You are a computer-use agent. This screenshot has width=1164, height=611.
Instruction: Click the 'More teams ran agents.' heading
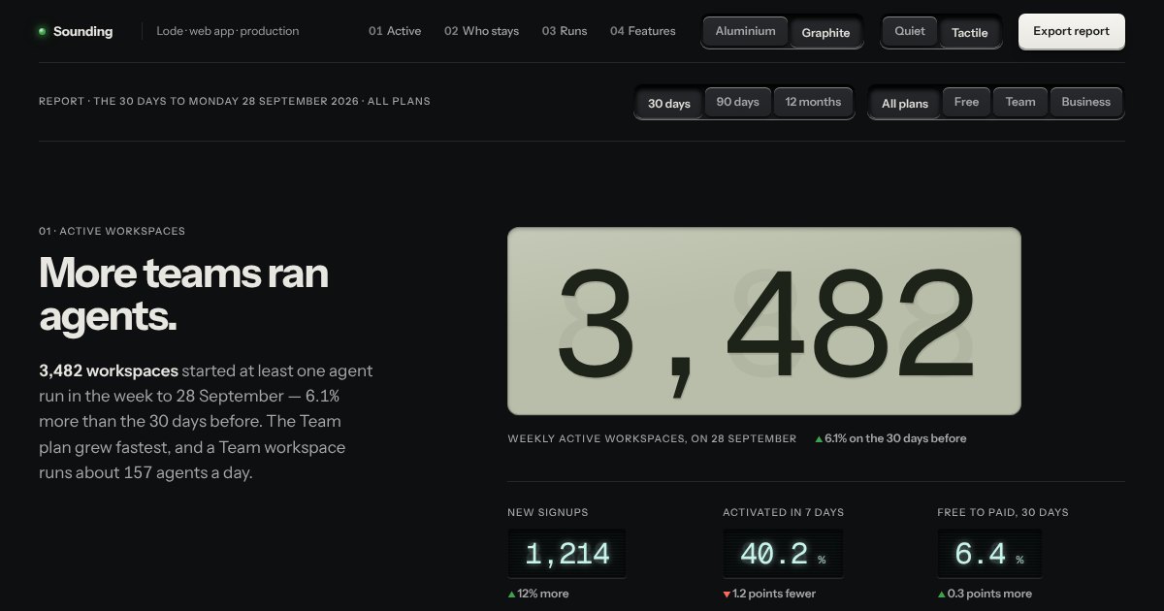pos(184,294)
